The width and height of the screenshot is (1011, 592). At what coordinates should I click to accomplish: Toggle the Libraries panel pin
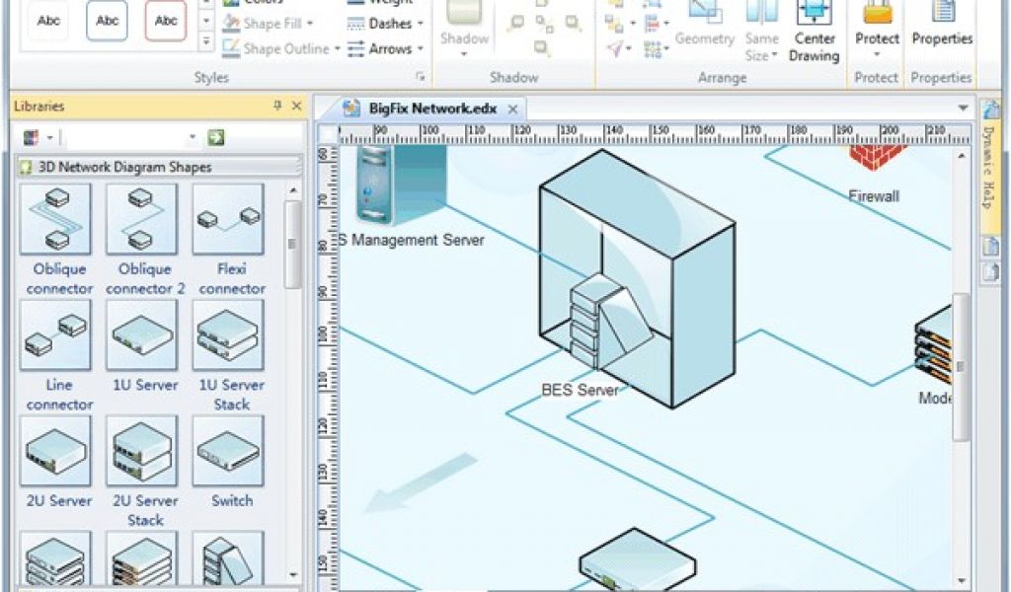277,106
